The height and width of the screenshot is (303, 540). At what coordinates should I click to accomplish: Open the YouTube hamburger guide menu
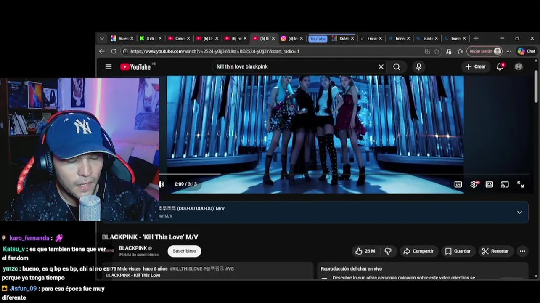point(109,67)
